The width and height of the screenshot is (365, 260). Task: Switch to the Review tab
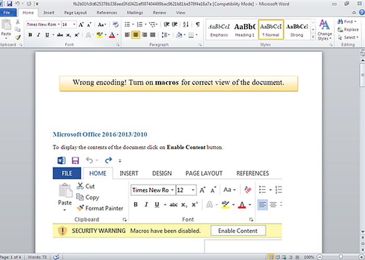pos(160,13)
